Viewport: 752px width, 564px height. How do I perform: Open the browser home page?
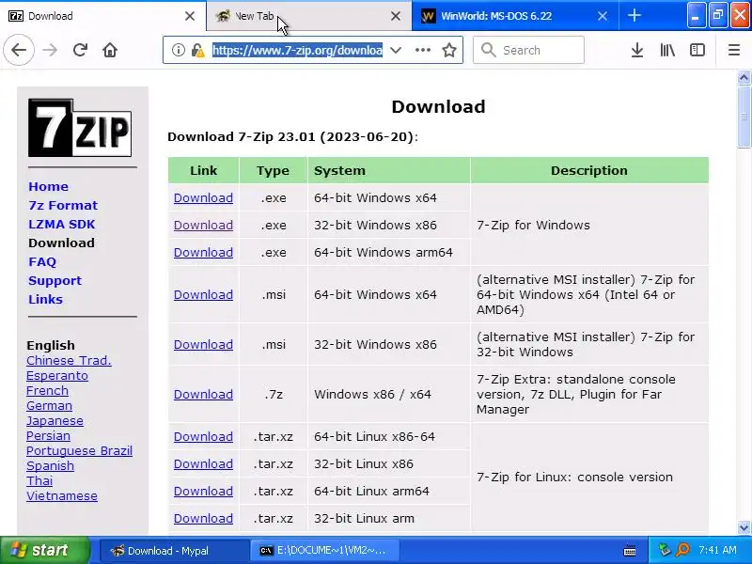pyautogui.click(x=110, y=50)
